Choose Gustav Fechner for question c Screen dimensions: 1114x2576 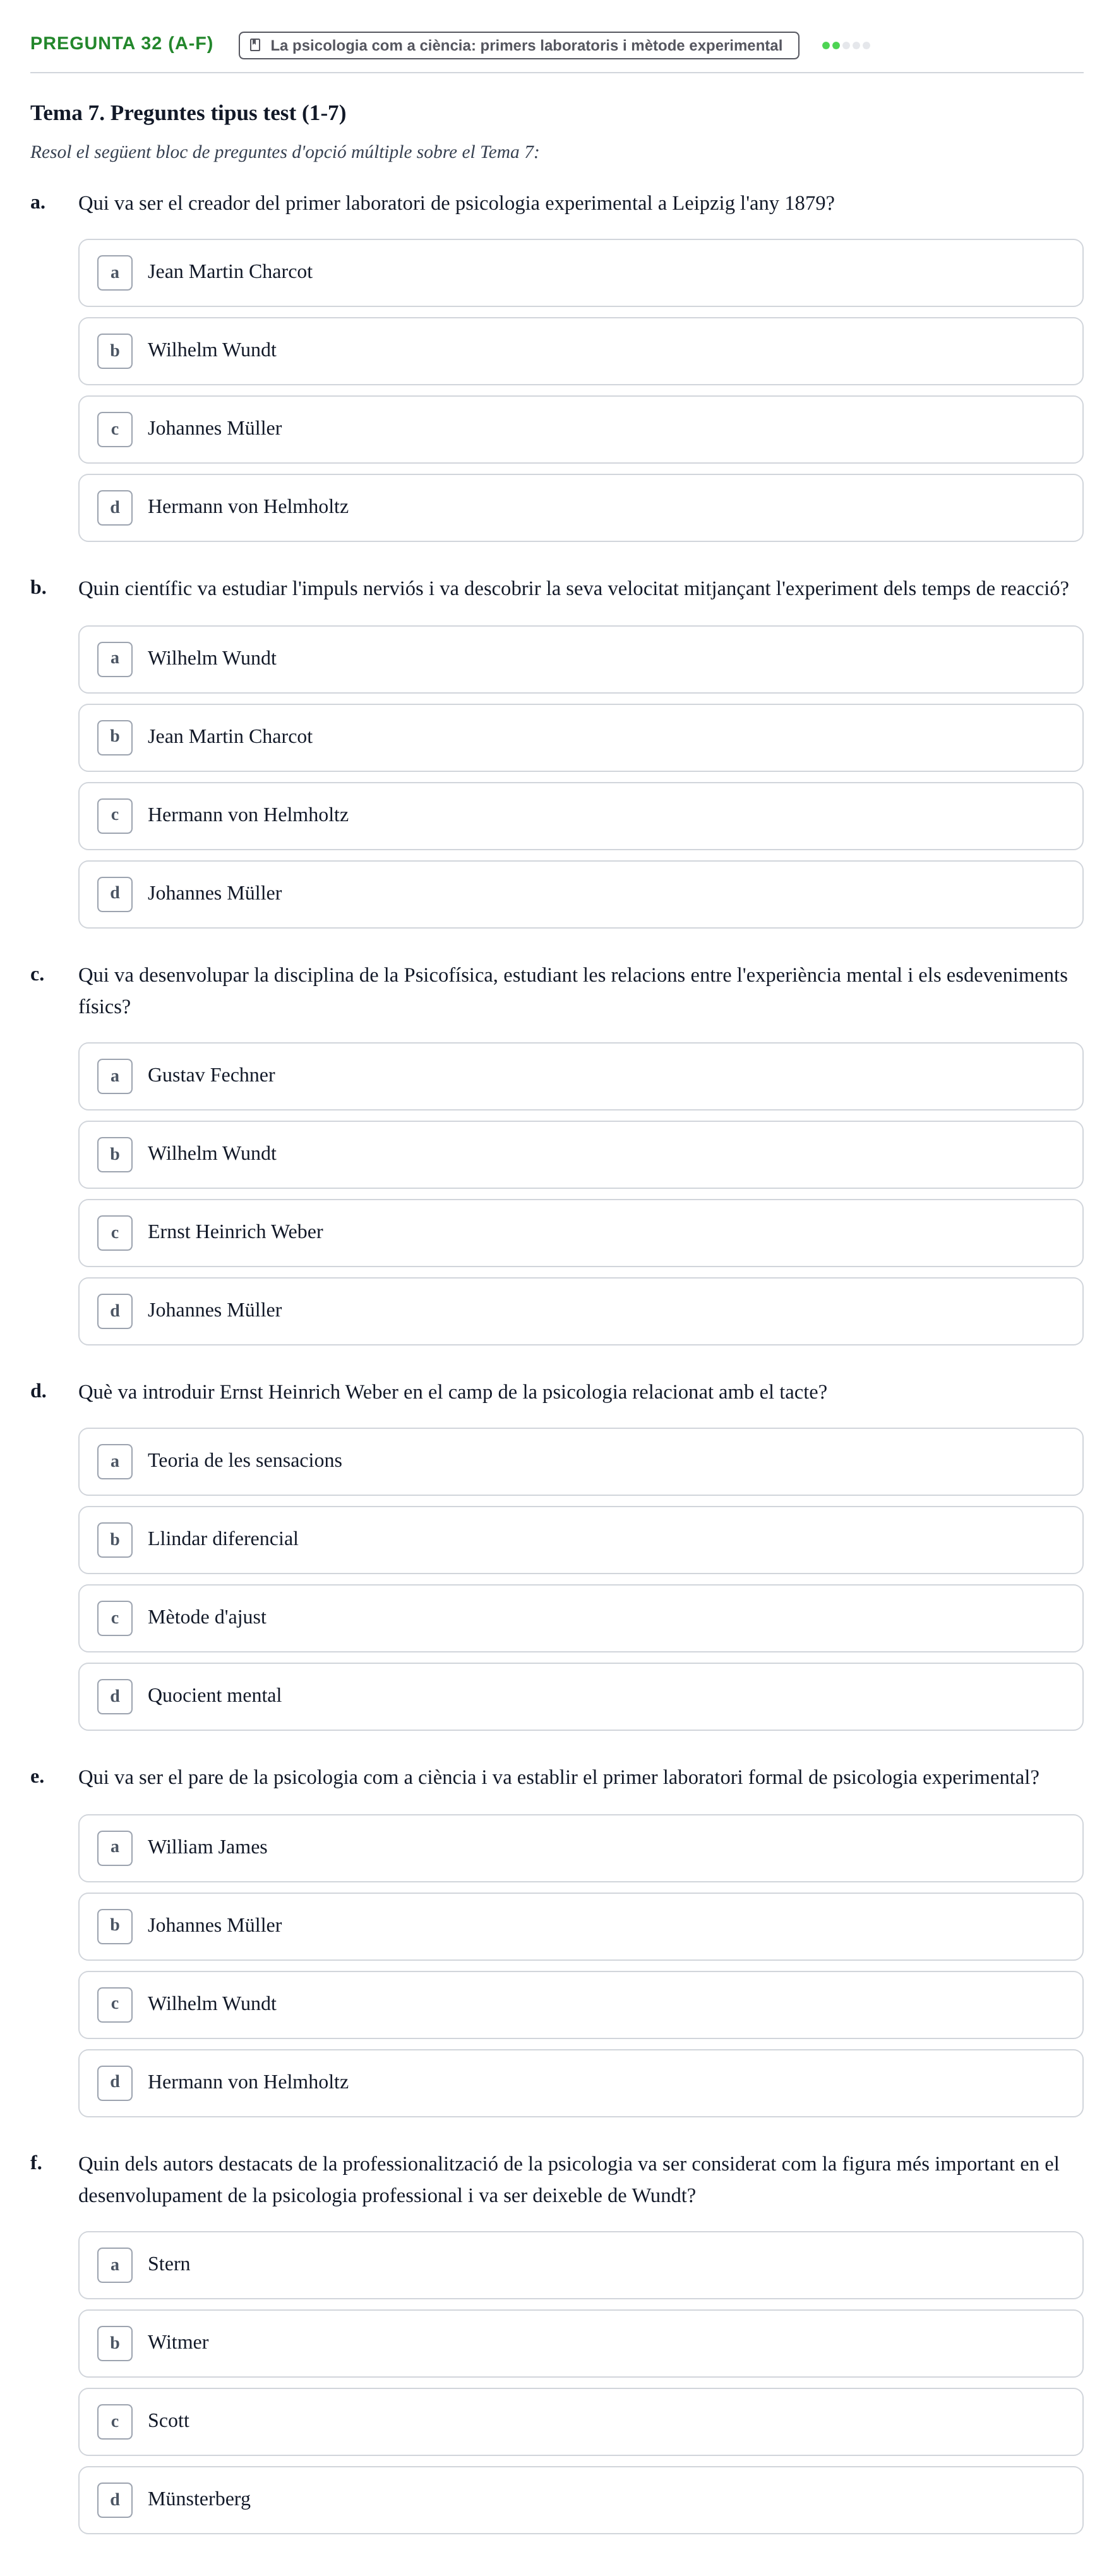pyautogui.click(x=580, y=1076)
